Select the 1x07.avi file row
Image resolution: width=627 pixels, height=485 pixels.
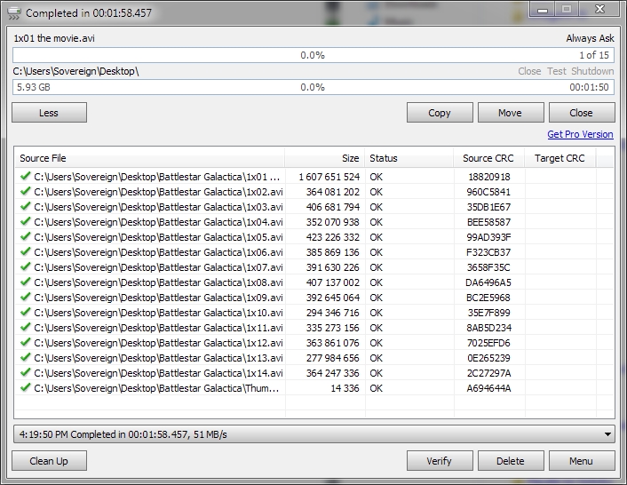pos(313,267)
